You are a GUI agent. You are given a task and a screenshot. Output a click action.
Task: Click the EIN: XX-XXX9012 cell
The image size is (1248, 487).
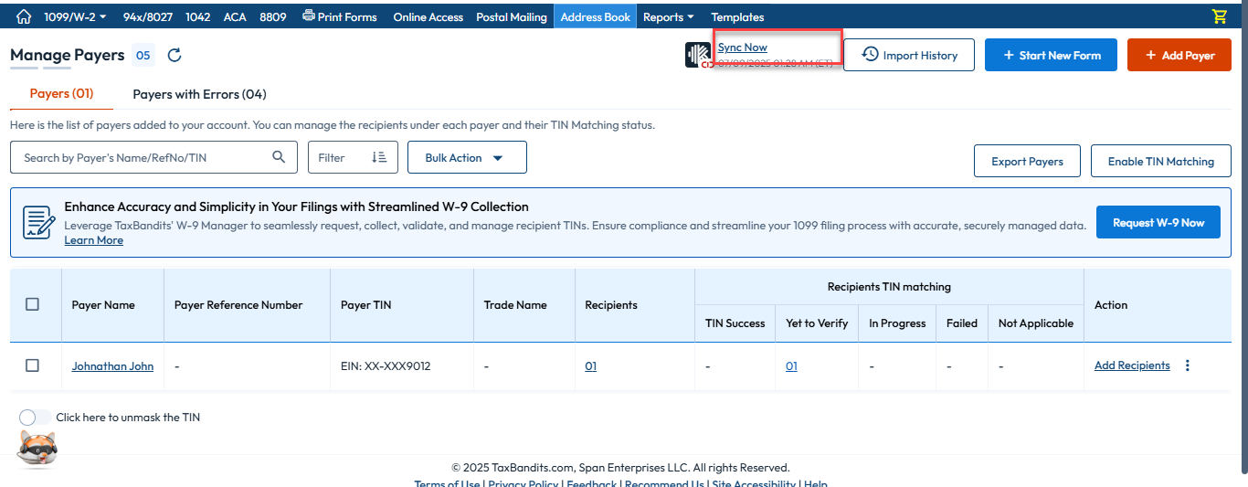[x=385, y=366]
